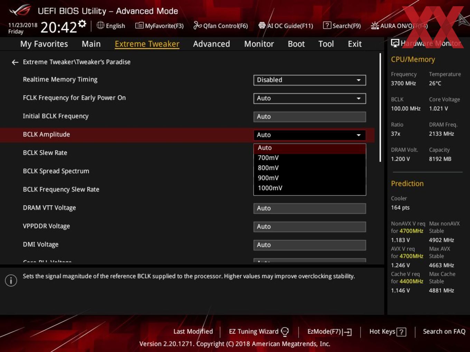Click the settings gear beside the clock
Screen dimensions: 470x352
point(82,23)
